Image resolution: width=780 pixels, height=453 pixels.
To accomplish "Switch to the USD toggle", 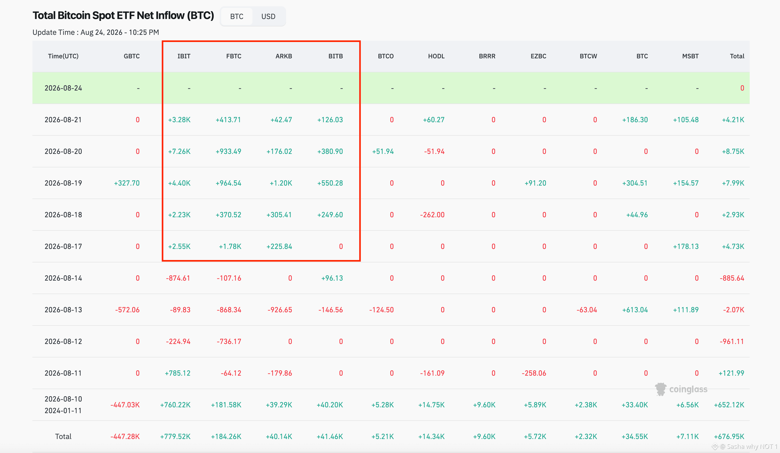I will (268, 16).
